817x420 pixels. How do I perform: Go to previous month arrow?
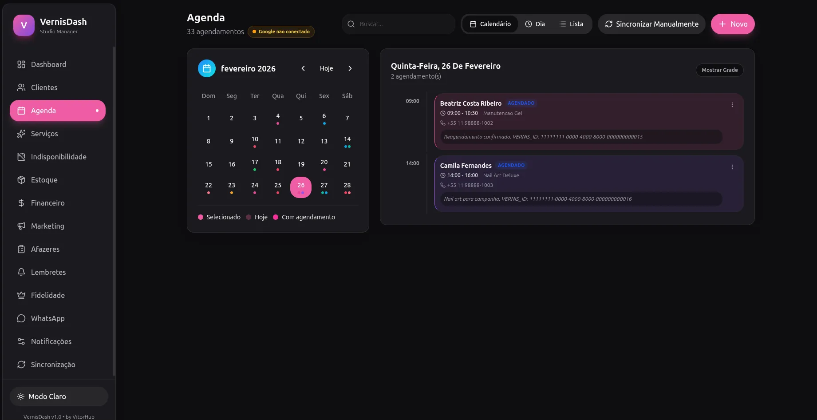pyautogui.click(x=303, y=68)
